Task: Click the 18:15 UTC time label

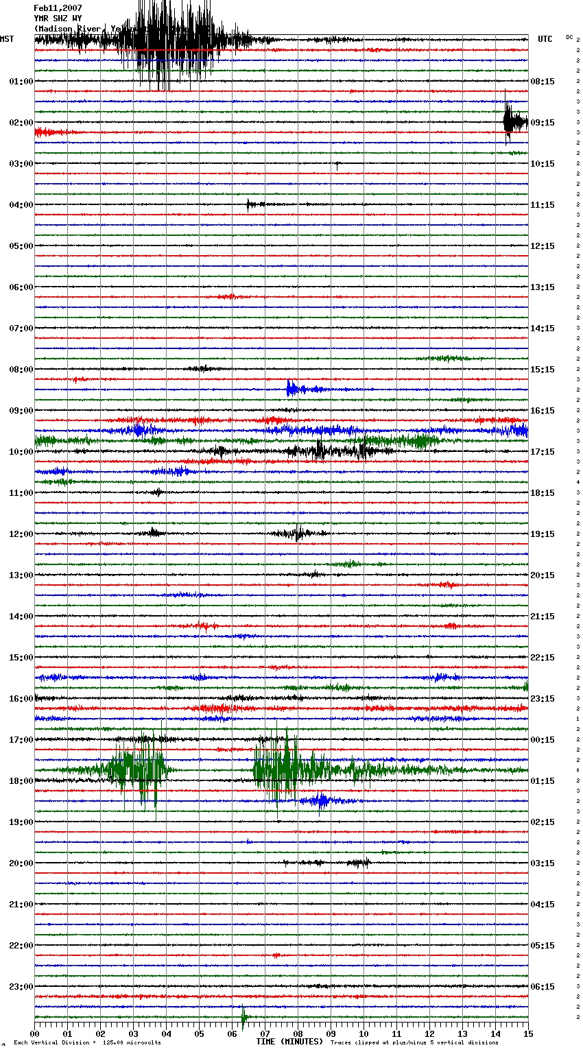Action: 543,493
